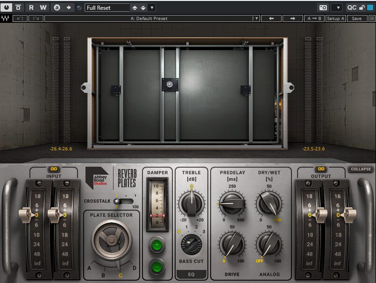This screenshot has height=283, width=376.
Task: Click the input channel link icon
Action: (x=53, y=169)
